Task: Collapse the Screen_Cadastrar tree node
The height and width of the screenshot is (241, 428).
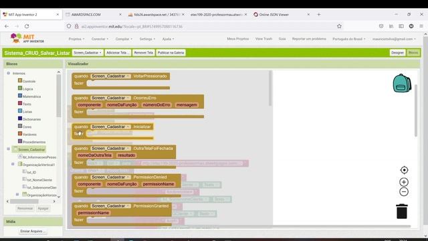Action: (8, 149)
